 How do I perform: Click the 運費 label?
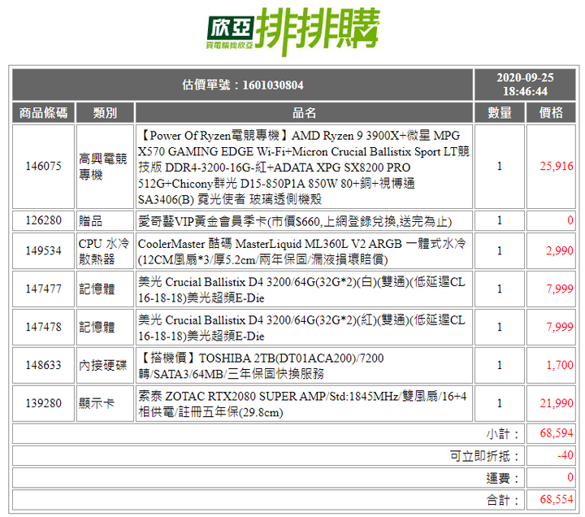[502, 478]
